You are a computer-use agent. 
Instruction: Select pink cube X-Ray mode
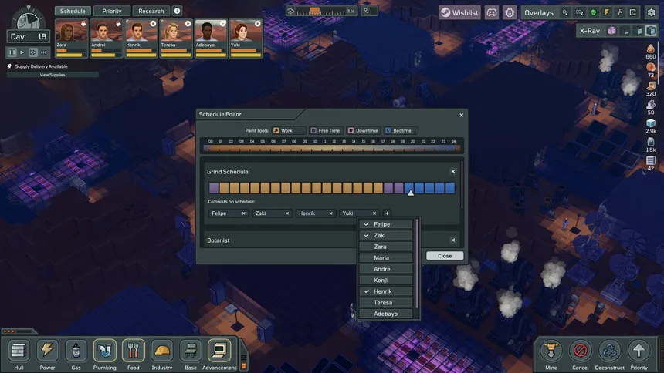(x=611, y=31)
